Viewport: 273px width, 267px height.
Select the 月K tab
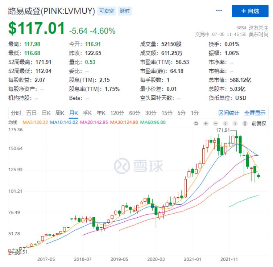(x=73, y=113)
